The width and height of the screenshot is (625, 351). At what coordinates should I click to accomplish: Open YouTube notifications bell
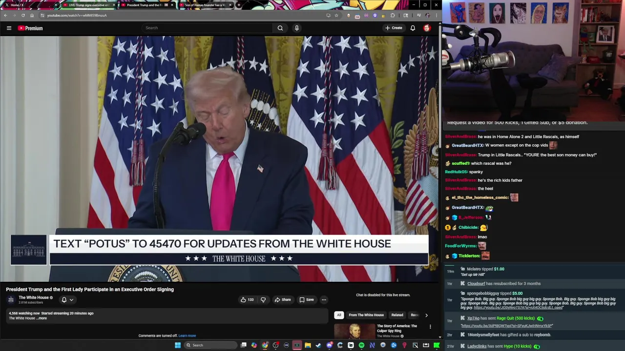click(x=413, y=28)
